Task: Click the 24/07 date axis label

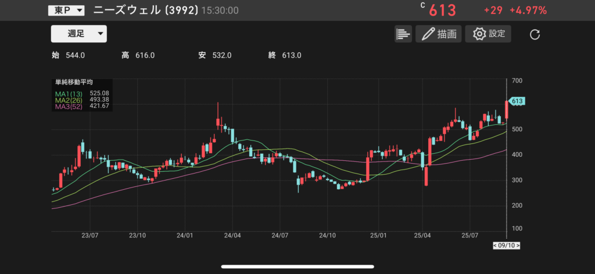Action: [279, 235]
